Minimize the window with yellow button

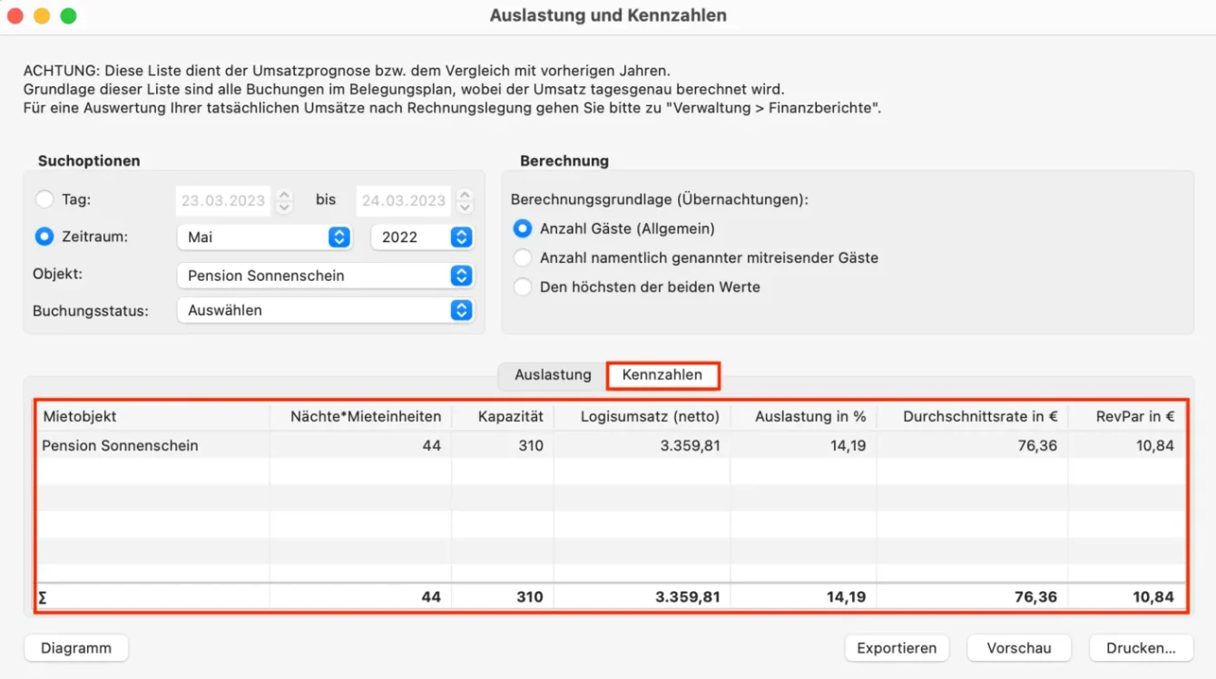[x=42, y=15]
